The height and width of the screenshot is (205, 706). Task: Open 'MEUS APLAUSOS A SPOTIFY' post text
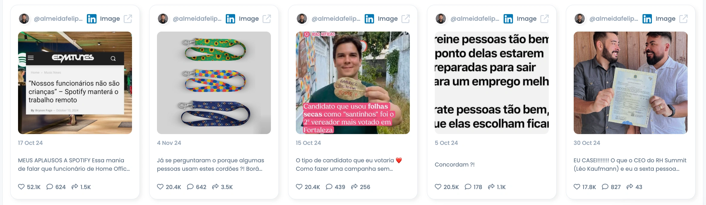(74, 164)
